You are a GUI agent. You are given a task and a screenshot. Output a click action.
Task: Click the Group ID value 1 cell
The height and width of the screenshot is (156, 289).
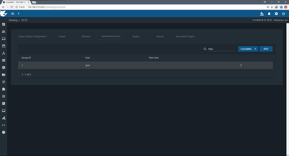tap(22, 65)
